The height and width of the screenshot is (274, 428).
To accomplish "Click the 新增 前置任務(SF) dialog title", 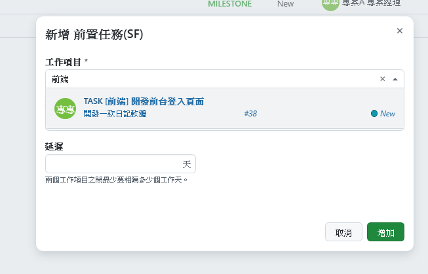I will point(94,34).
